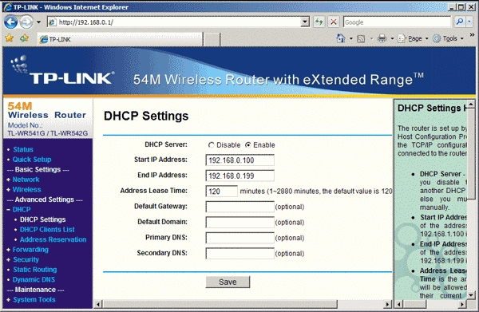The height and width of the screenshot is (312, 479).
Task: Click the RSS feeds icon
Action: pyautogui.click(x=361, y=39)
